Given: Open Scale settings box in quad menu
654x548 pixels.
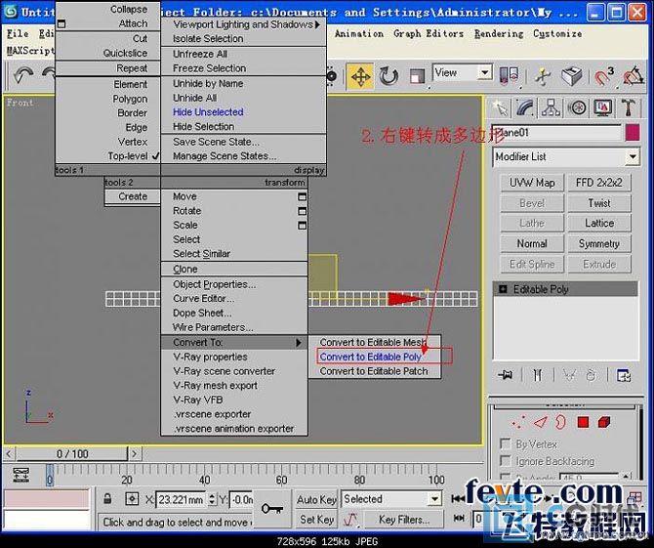Looking at the screenshot, I should (x=302, y=226).
